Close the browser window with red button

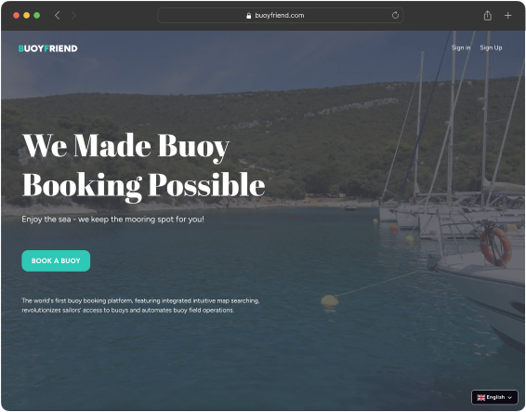pos(16,16)
